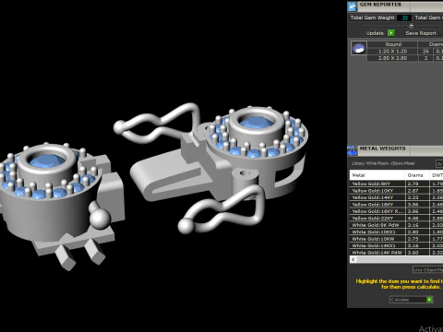The width and height of the screenshot is (443, 332).
Task: Click the Metal column header
Action: (x=377, y=175)
